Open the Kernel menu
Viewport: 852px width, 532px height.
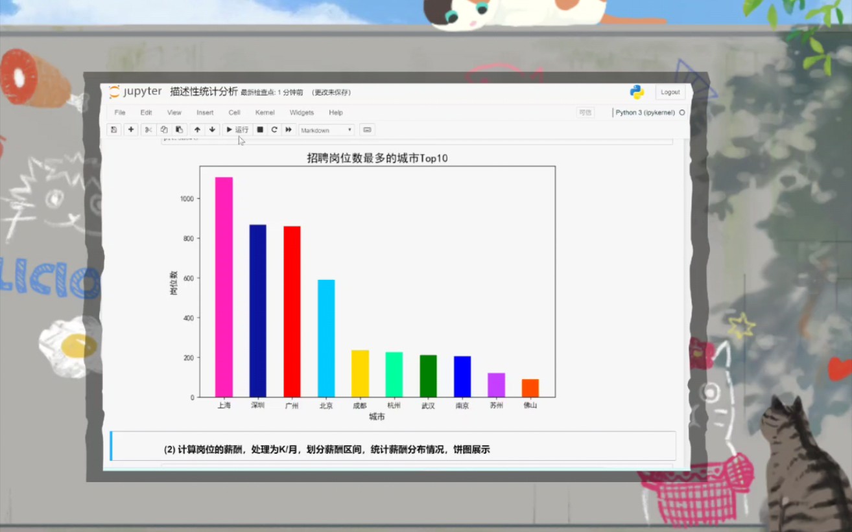265,112
